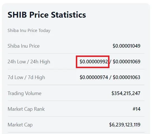
Task: Click the #14 rank value
Action: (137, 109)
